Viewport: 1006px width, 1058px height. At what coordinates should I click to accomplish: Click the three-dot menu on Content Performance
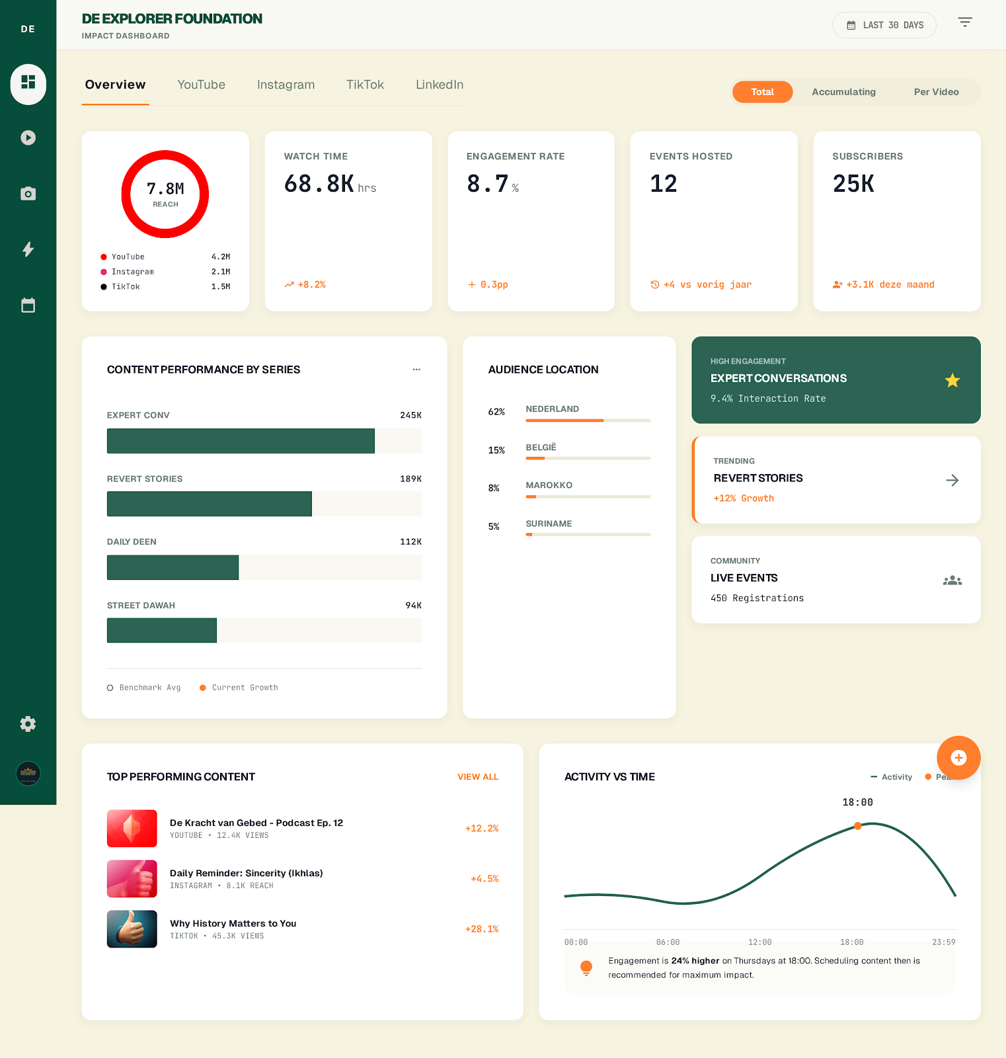point(416,370)
